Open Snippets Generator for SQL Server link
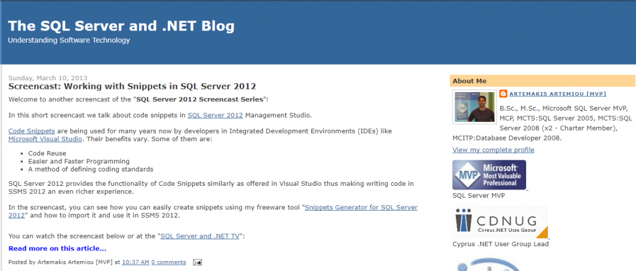 [x=213, y=211]
